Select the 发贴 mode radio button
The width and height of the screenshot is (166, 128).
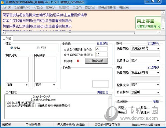(x=12, y=48)
